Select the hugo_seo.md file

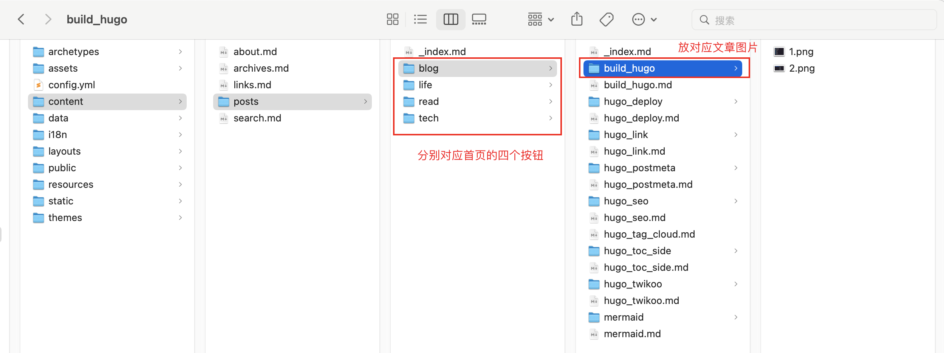tap(635, 218)
